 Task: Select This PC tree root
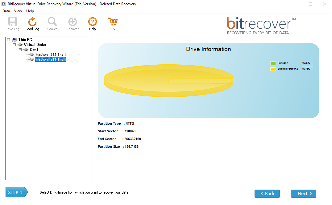[25, 39]
